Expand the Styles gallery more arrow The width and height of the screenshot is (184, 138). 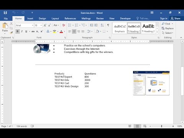pos(157,32)
